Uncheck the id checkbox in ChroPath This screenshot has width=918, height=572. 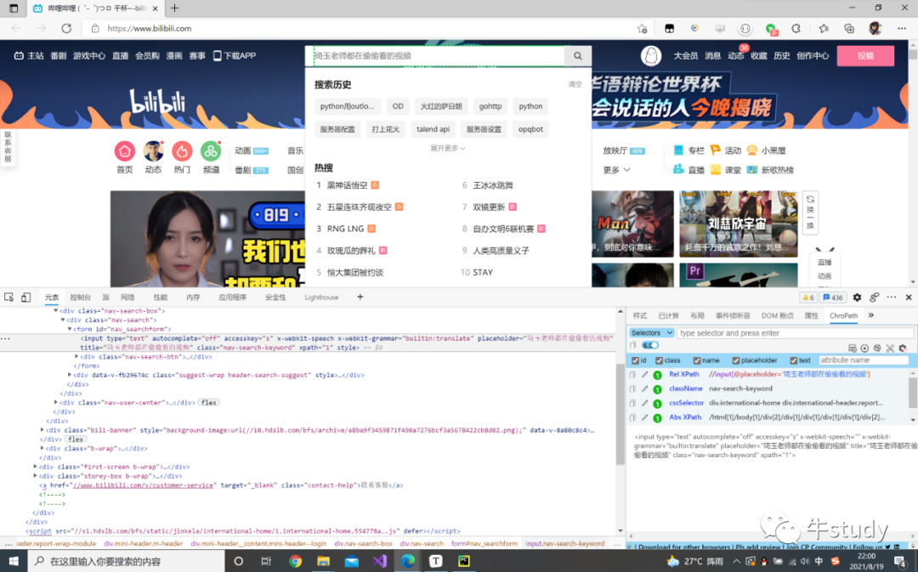pyautogui.click(x=635, y=360)
